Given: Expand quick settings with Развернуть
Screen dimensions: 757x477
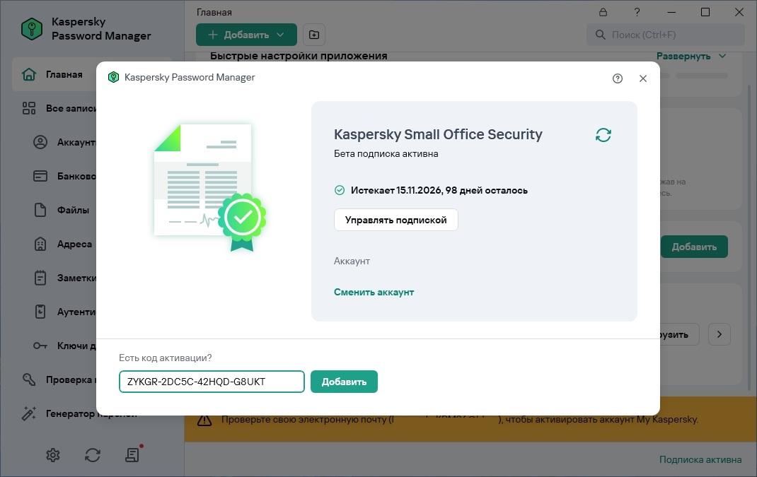Looking at the screenshot, I should click(691, 56).
